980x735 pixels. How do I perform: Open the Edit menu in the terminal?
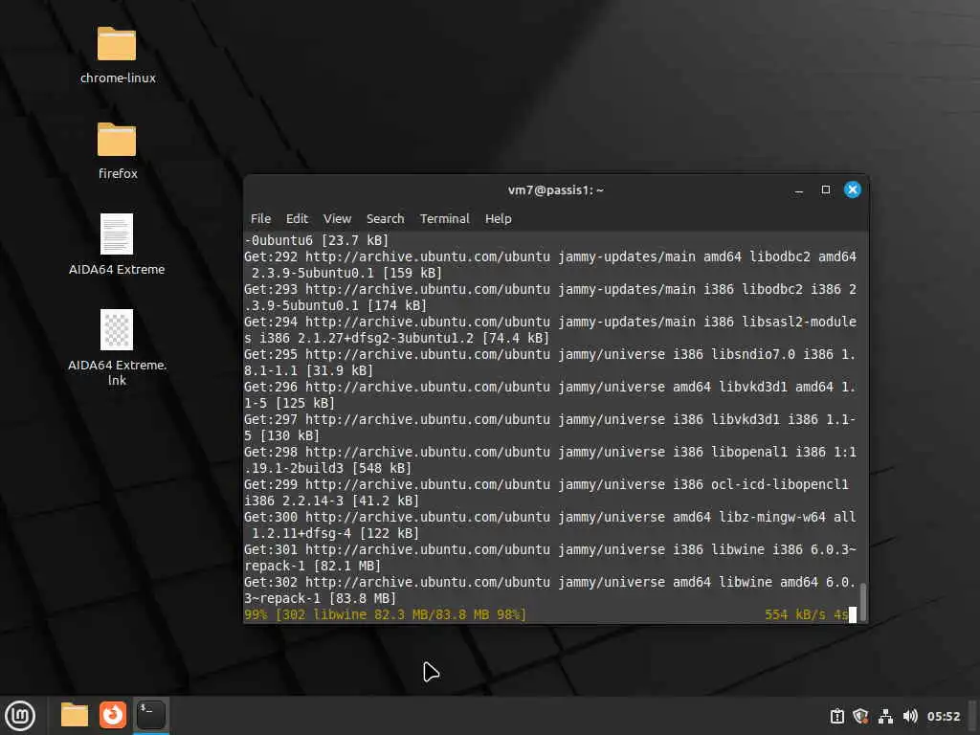[297, 219]
